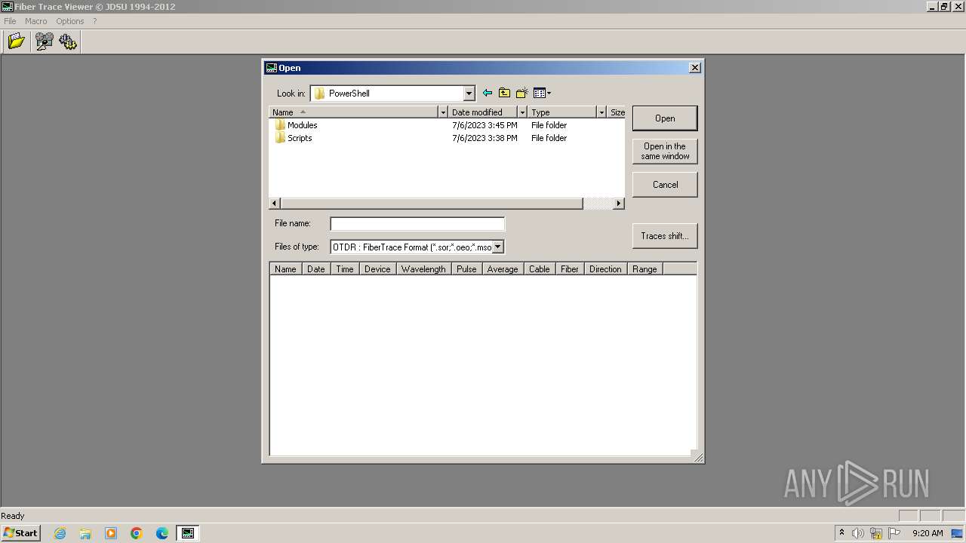Click trace list Device column header

377,269
